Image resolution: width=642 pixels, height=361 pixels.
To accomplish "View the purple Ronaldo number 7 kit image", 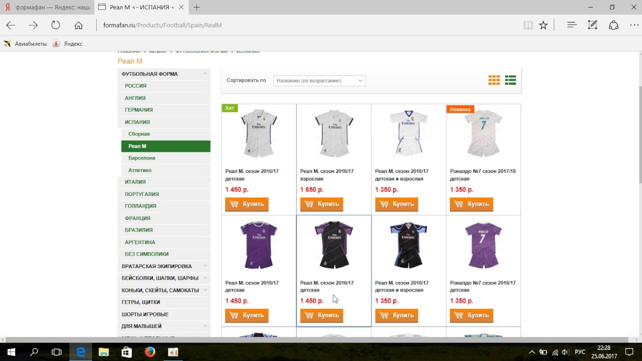I will click(x=483, y=245).
